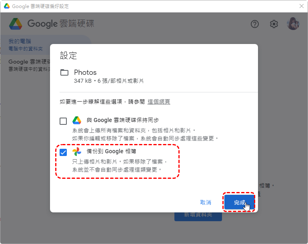Viewport: 308px width, 244px height.
Task: Click the 與 Google 雲端硬碟保持同步 label text
Action: 122,120
